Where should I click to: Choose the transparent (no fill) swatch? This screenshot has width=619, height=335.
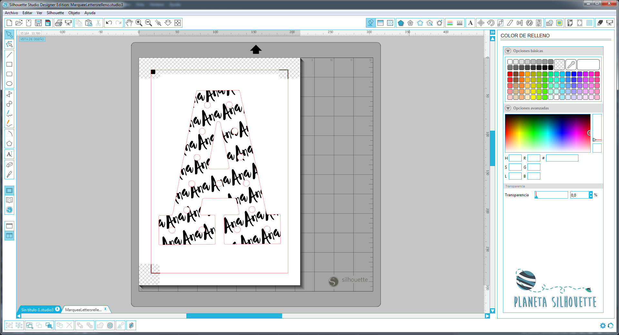point(559,65)
